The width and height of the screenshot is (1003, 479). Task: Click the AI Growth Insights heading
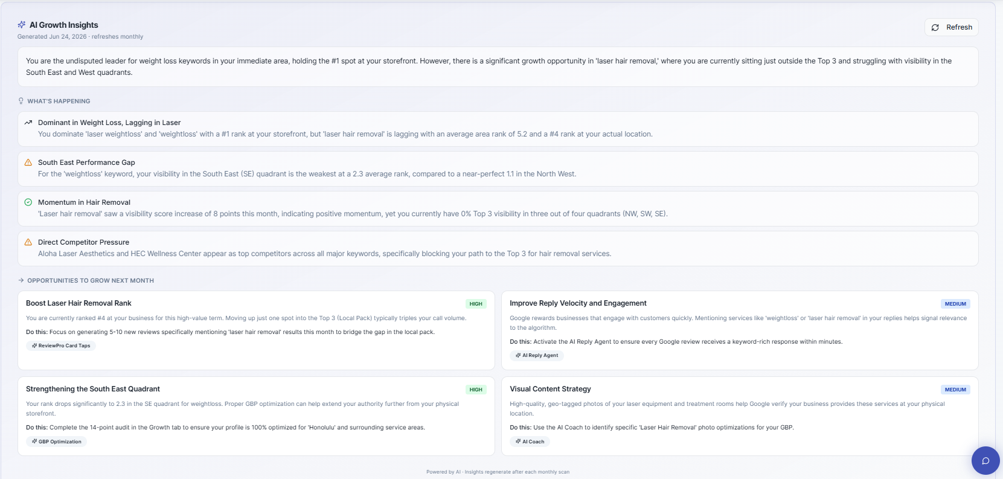click(x=63, y=25)
